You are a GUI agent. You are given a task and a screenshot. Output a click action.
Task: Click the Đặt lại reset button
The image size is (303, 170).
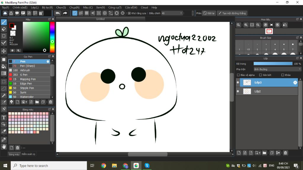click(209, 13)
